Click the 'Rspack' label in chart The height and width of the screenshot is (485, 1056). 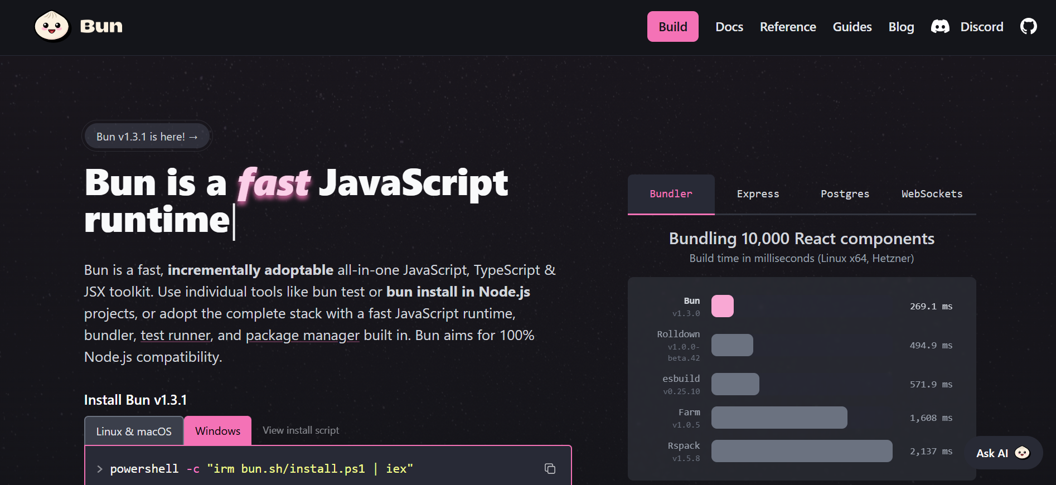pos(684,445)
